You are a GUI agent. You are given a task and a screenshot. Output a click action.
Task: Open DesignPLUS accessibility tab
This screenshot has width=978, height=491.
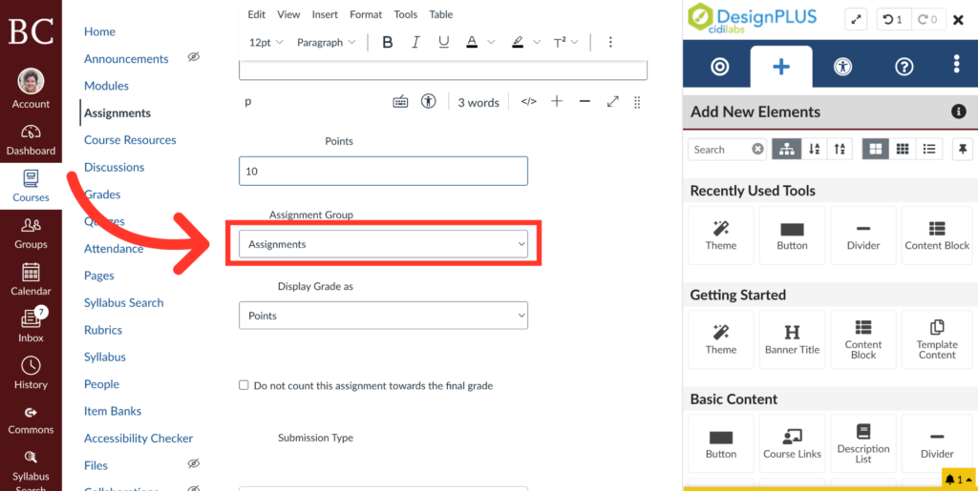coord(842,67)
